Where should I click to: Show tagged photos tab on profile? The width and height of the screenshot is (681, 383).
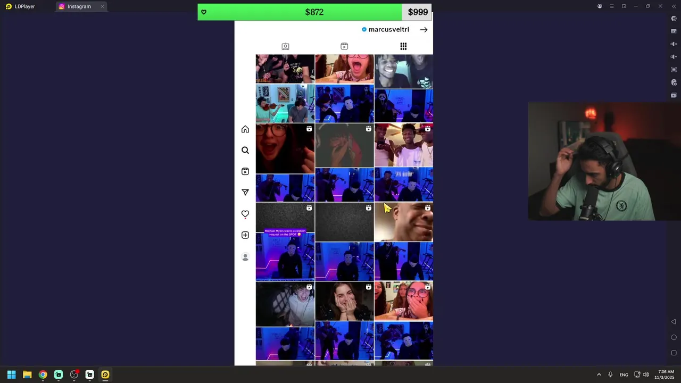click(x=285, y=47)
